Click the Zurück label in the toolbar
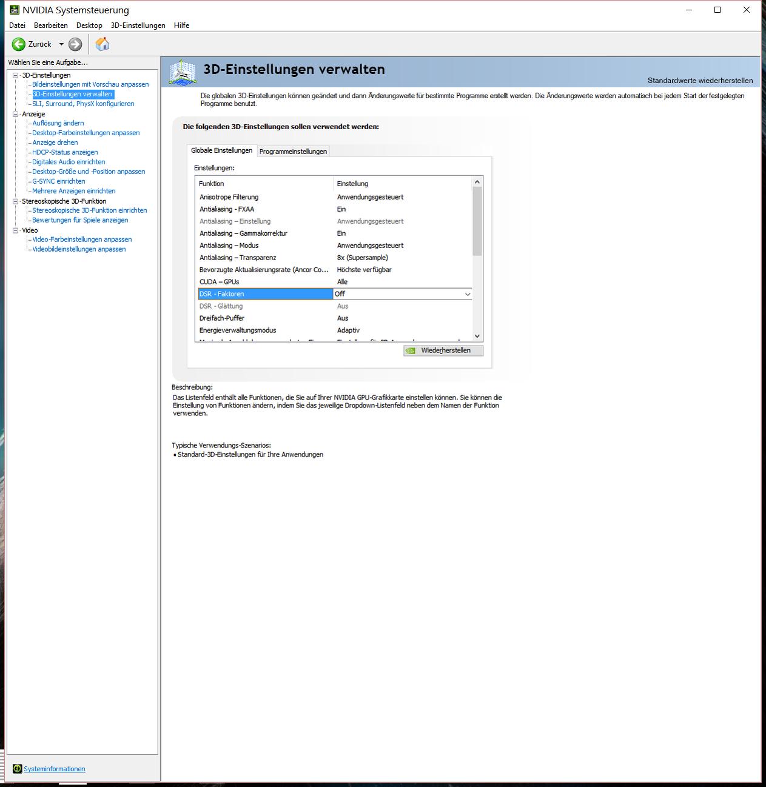 click(39, 44)
